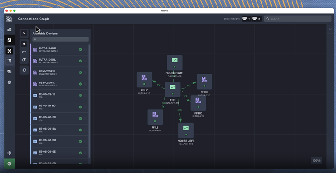Screen dimensions: 336x173
Task: Click the Nebra logo icon
Action: 10,19
